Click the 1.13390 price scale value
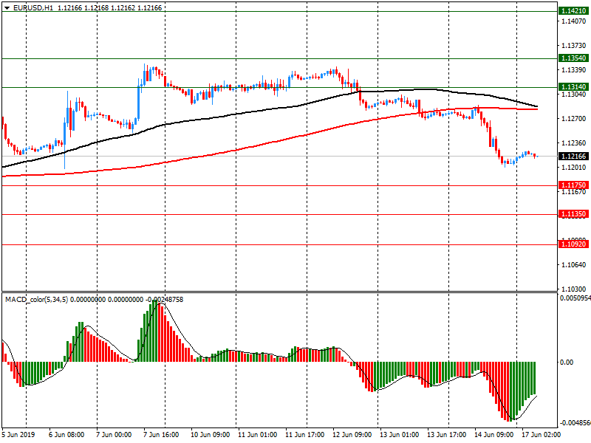Viewport: 591px width, 443px height. point(574,70)
